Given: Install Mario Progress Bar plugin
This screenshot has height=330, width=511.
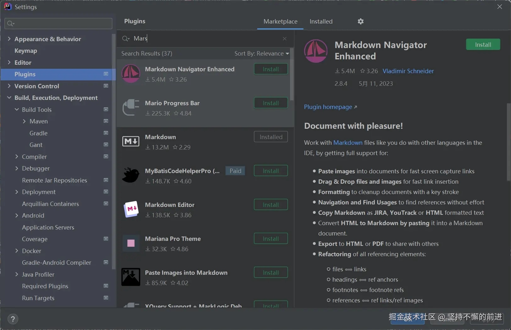Looking at the screenshot, I should (271, 103).
